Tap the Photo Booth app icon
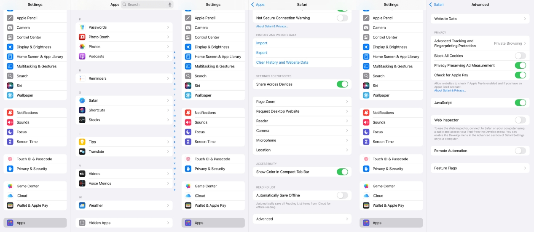Screen dimensions: 534x232 pyautogui.click(x=82, y=37)
